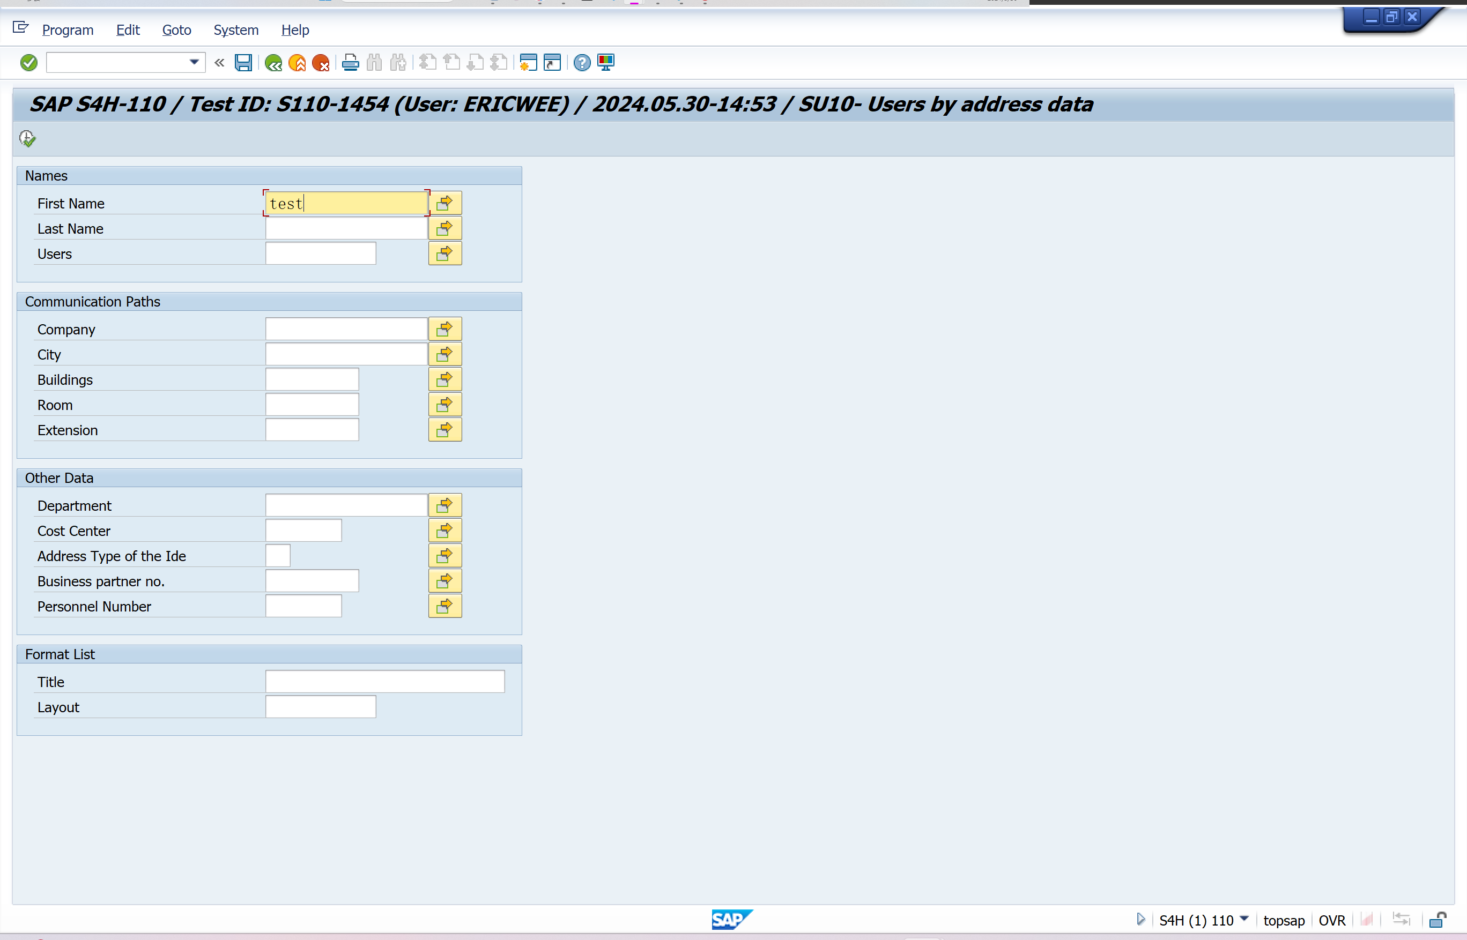
Task: Open the Goto menu
Action: [176, 30]
